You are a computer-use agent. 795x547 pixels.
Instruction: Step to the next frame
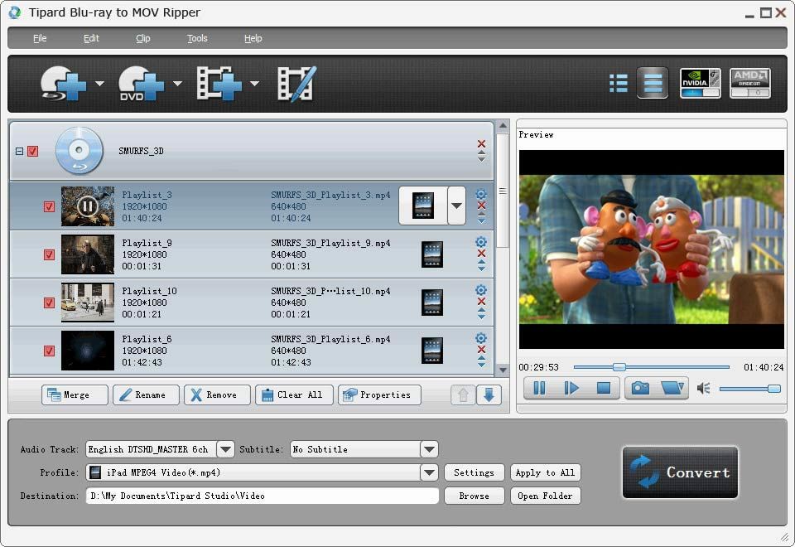pyautogui.click(x=571, y=388)
